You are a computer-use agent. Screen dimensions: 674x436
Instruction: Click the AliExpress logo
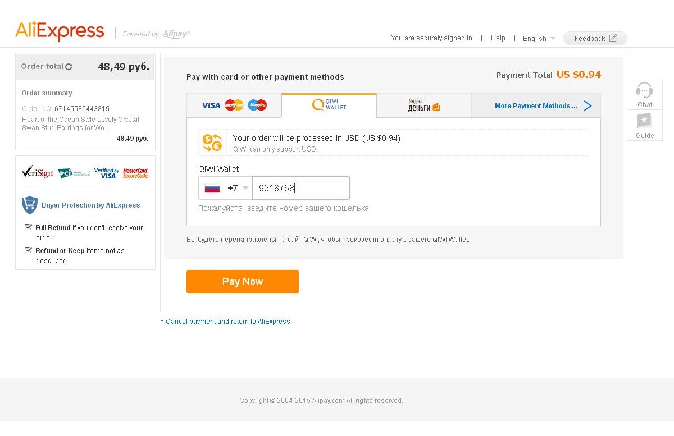[x=60, y=31]
